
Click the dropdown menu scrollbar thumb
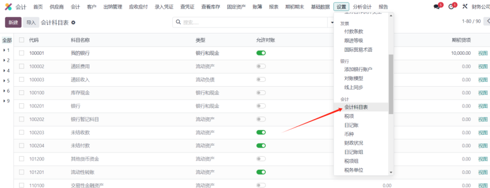[391, 84]
